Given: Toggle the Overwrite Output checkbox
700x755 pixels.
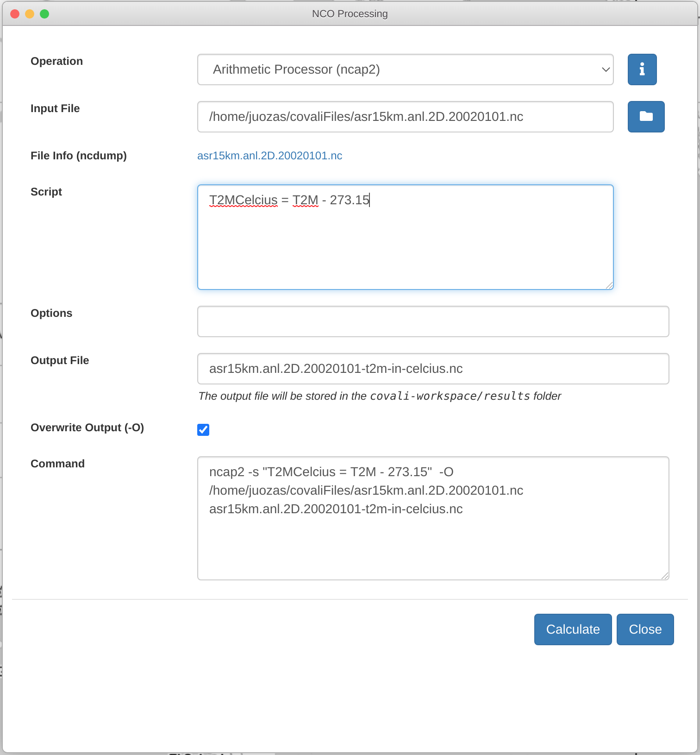Looking at the screenshot, I should (203, 430).
